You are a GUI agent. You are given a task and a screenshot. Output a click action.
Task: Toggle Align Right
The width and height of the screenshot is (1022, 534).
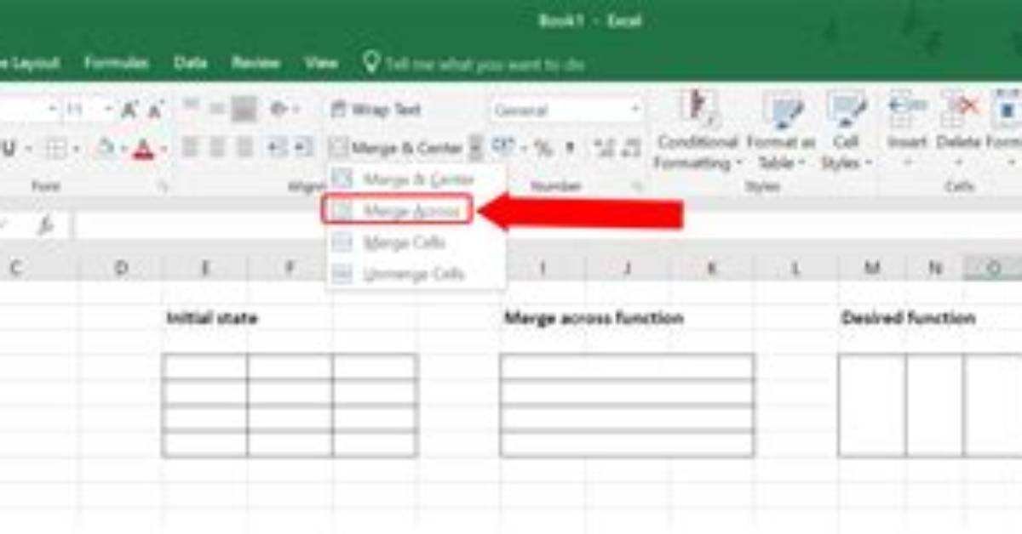[244, 148]
